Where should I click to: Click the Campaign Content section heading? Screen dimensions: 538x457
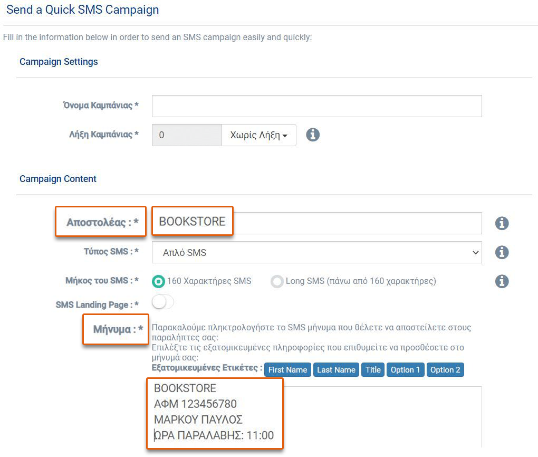(58, 179)
